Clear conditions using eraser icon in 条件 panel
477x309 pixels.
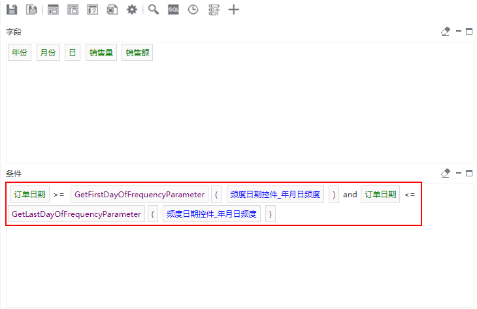coord(446,173)
